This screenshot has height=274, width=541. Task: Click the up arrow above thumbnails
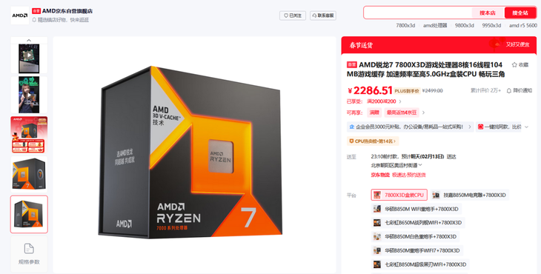click(x=29, y=40)
